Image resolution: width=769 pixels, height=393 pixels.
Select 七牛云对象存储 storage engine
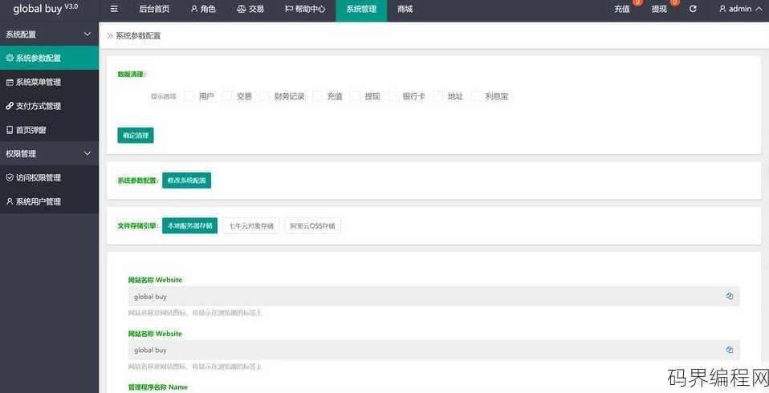tap(251, 226)
